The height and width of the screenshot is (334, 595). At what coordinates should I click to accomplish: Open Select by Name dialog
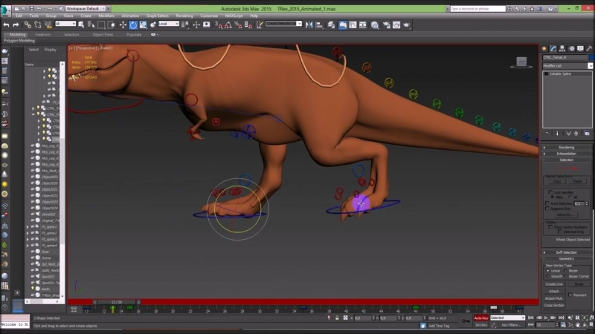click(91, 25)
